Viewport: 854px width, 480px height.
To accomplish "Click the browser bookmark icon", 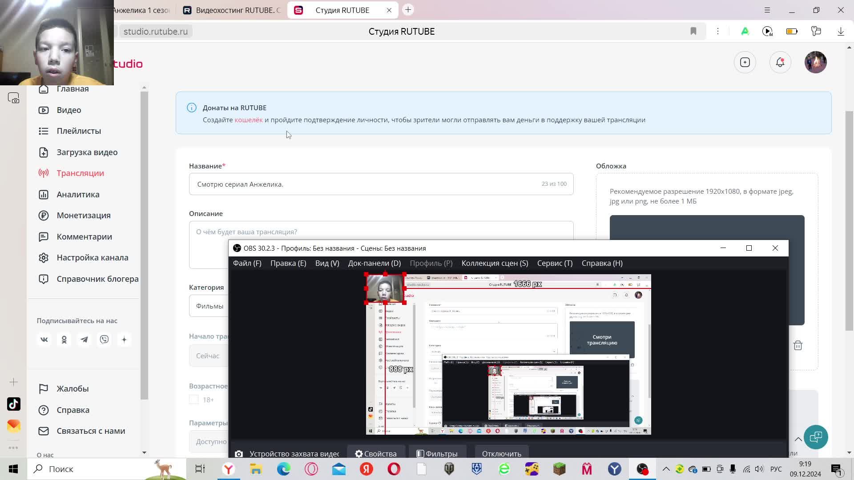I will coord(693,31).
